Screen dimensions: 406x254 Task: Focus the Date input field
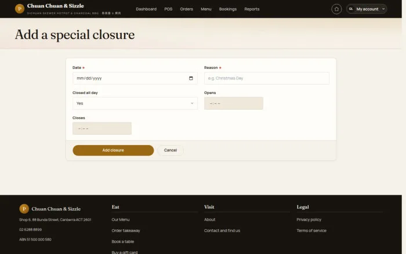(135, 78)
